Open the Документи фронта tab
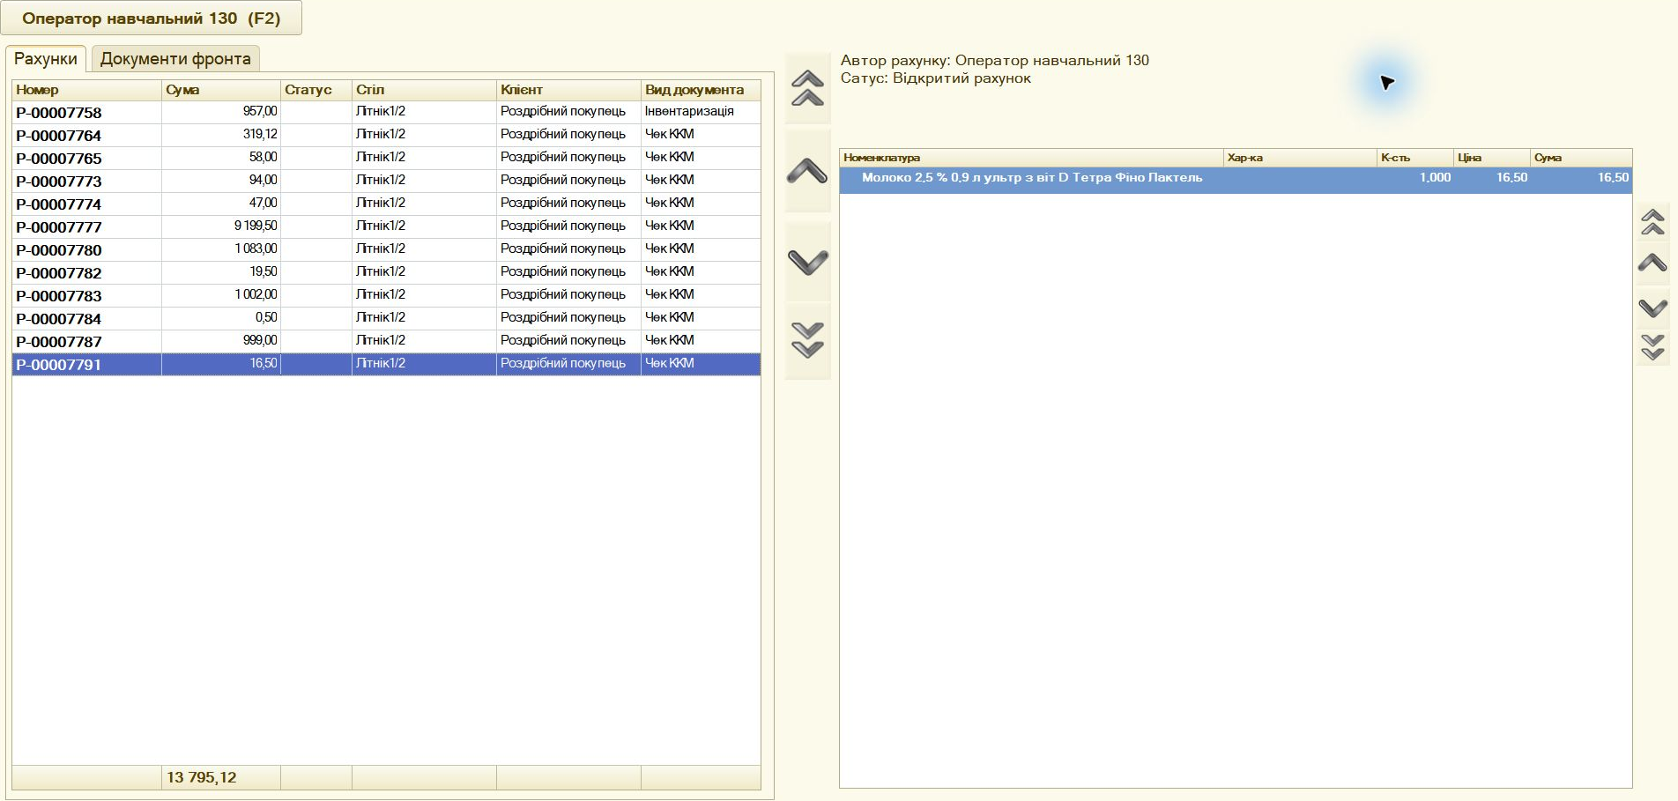Screen dimensions: 1678x801 [175, 59]
